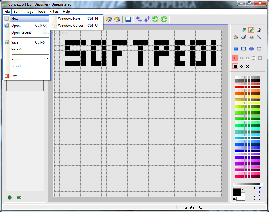
Task: Choose Save As... from File menu
Action: (x=27, y=49)
